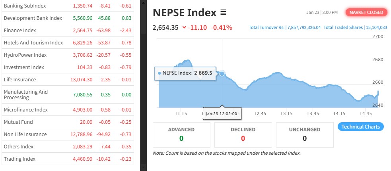Select the ADVANCED stocks count box
Viewport: 391px width, 171px height.
pos(181,134)
